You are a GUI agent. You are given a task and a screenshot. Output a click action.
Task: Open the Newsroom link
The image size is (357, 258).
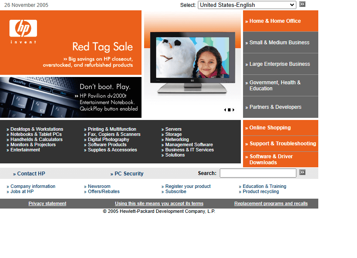point(99,186)
